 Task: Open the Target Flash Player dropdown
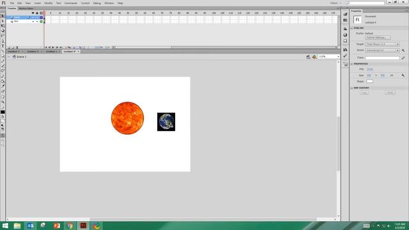click(x=382, y=44)
